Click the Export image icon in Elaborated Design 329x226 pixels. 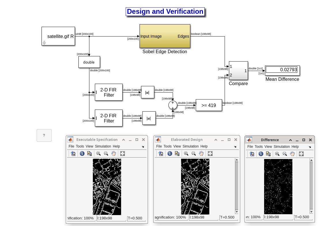pyautogui.click(x=160, y=153)
